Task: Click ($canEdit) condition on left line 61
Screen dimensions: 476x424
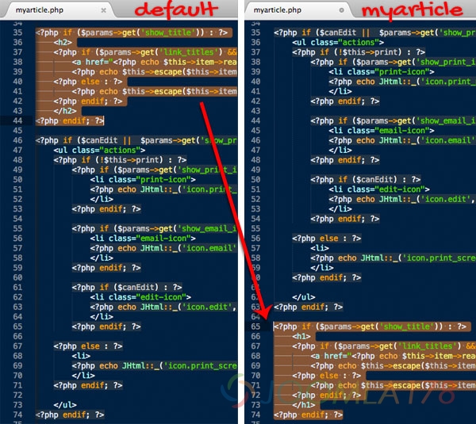Action: click(x=136, y=287)
